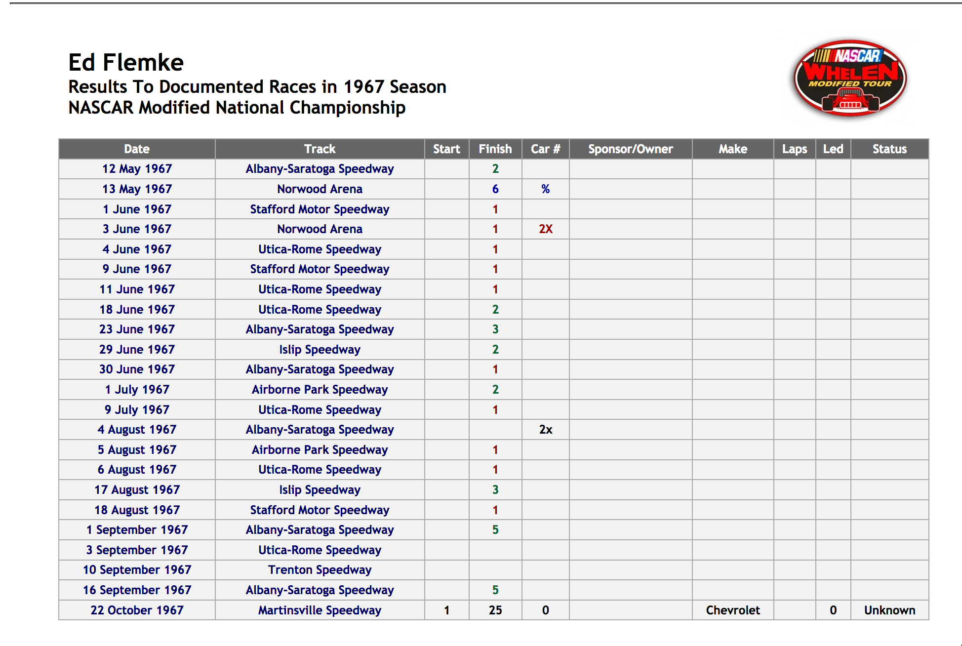Viewport: 962px width, 646px height.
Task: Select Trenton Speedway track link
Action: [x=320, y=570]
